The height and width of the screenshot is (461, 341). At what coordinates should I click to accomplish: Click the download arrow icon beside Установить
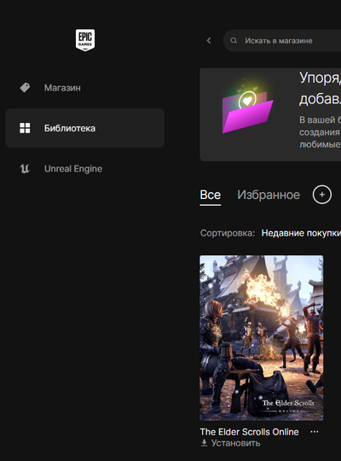click(204, 443)
